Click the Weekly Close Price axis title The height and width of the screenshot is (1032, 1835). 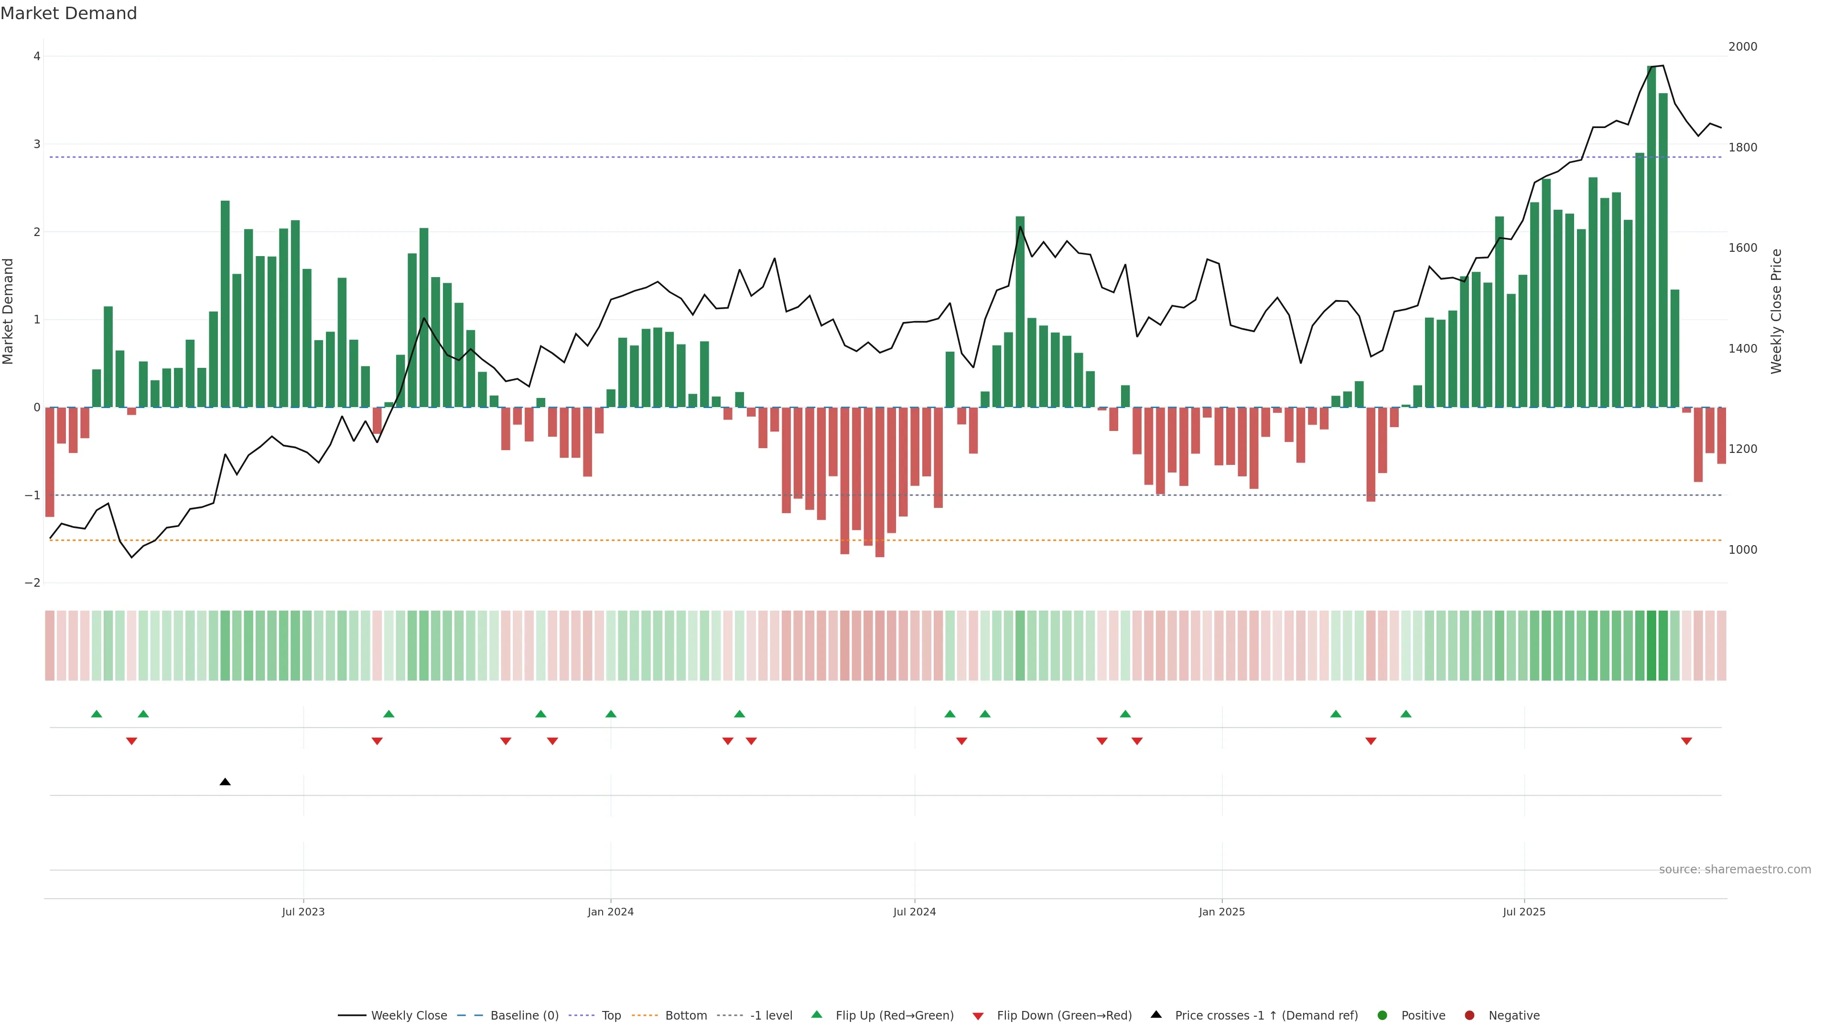point(1776,311)
